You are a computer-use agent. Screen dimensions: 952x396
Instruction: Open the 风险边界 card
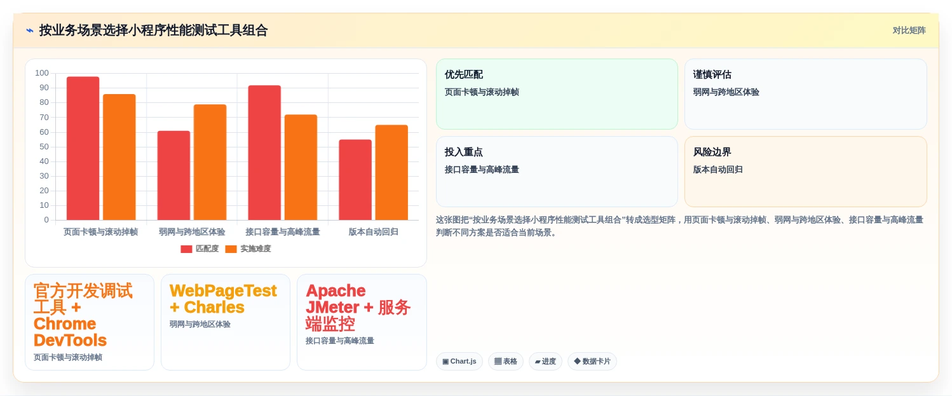[805, 172]
